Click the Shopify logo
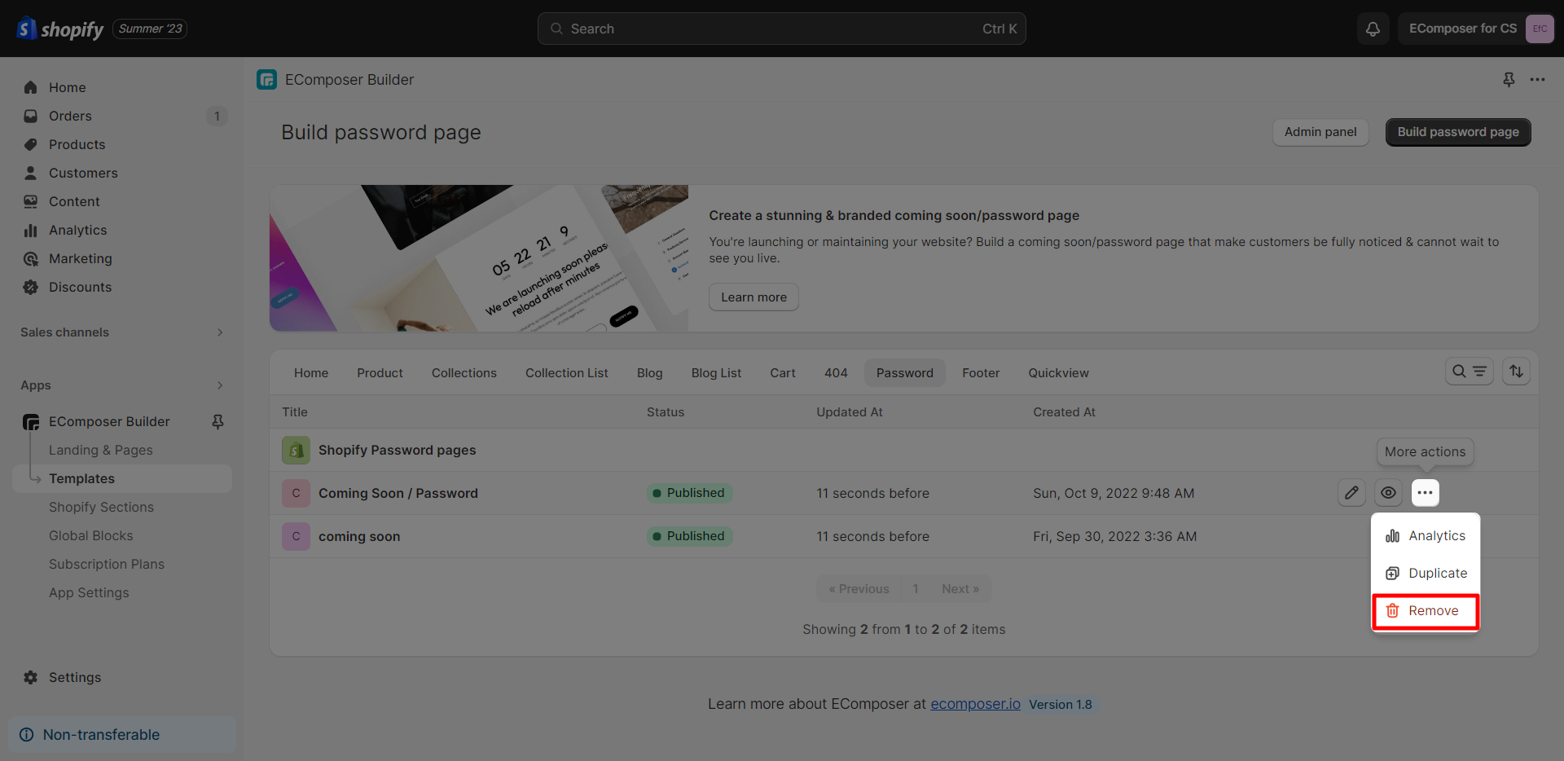Image resolution: width=1564 pixels, height=761 pixels. click(x=60, y=29)
